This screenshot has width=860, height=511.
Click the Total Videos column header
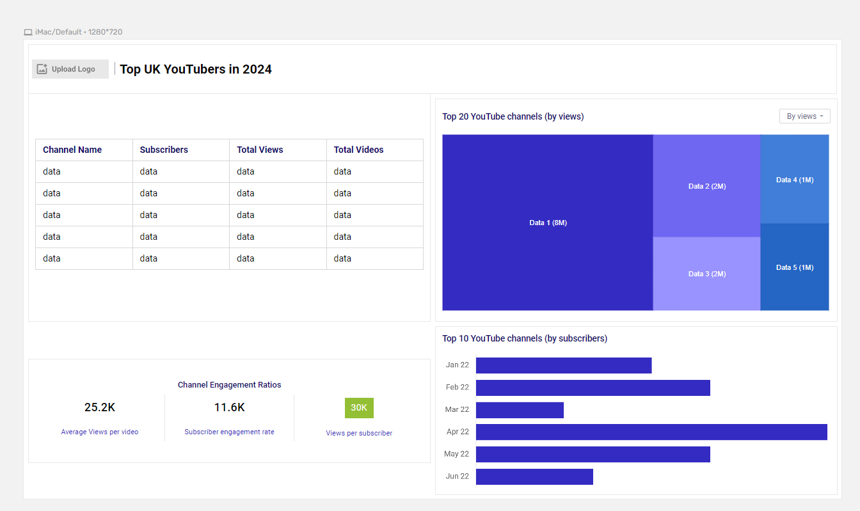tap(358, 150)
